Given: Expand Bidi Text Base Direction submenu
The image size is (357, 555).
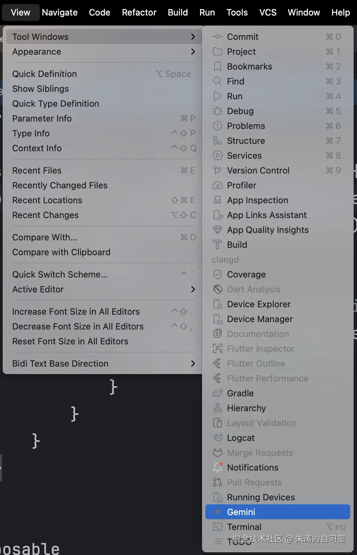Looking at the screenshot, I should (x=193, y=364).
